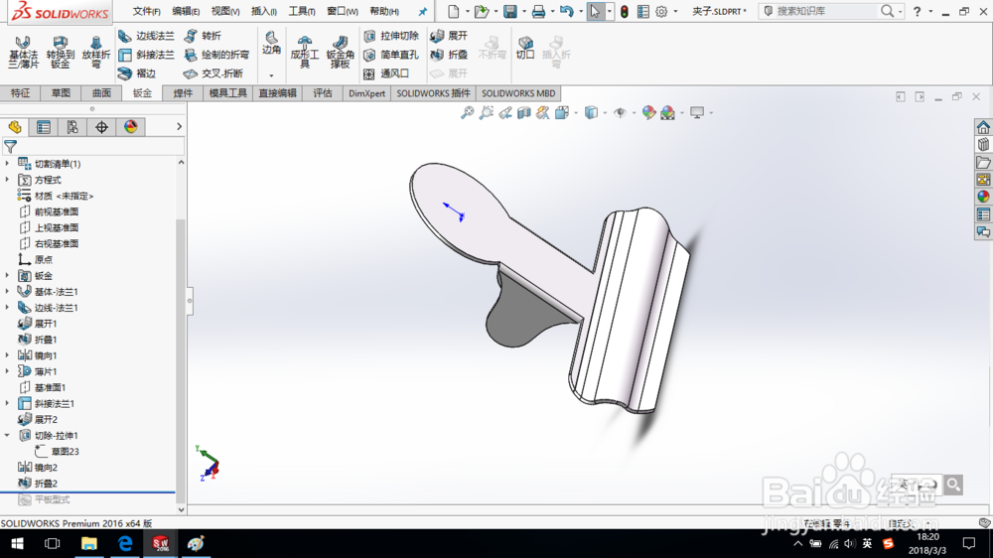Expand the 镜向1 feature node

pyautogui.click(x=8, y=355)
